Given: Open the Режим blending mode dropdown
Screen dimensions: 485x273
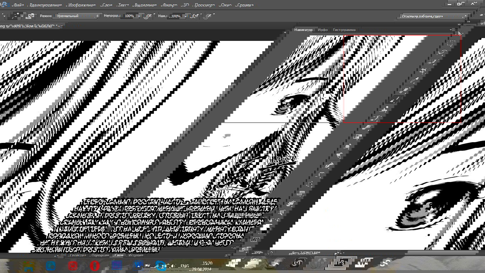Looking at the screenshot, I should (x=78, y=16).
